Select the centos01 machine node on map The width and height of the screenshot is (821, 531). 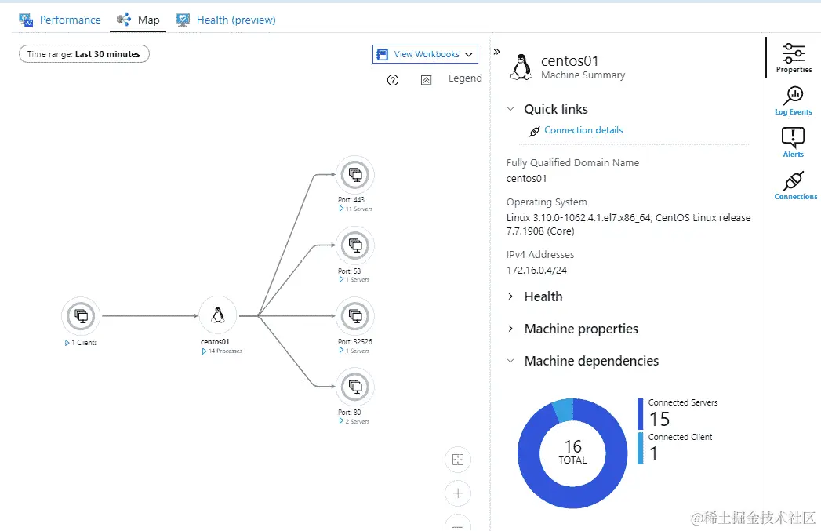pyautogui.click(x=218, y=315)
